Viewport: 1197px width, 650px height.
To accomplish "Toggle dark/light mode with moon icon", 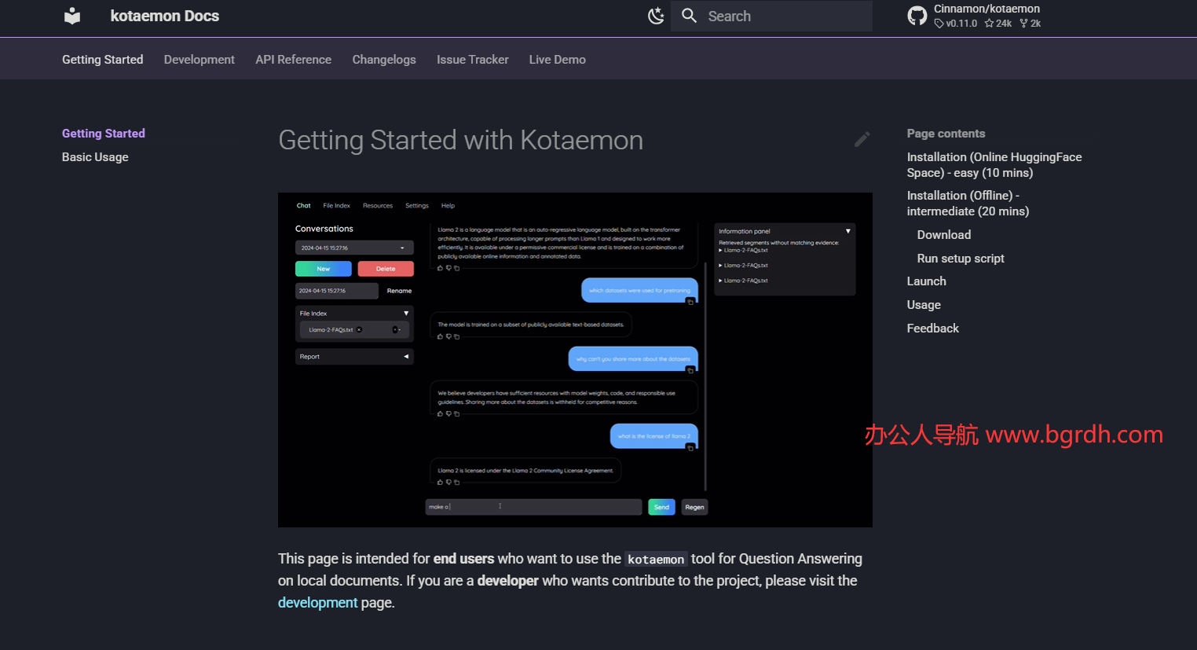I will click(656, 16).
